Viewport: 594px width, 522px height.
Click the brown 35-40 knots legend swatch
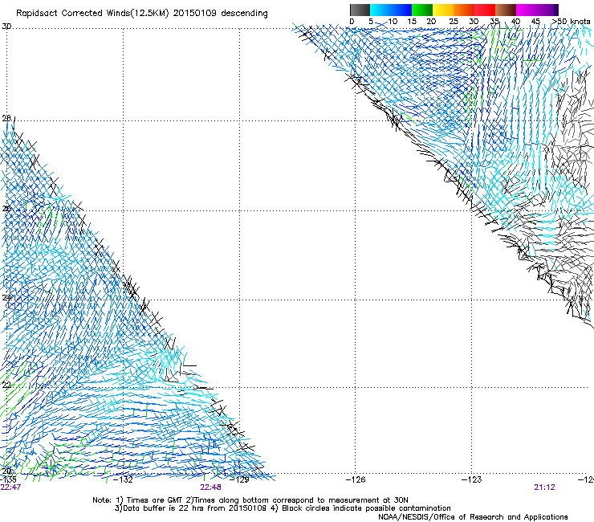point(506,10)
